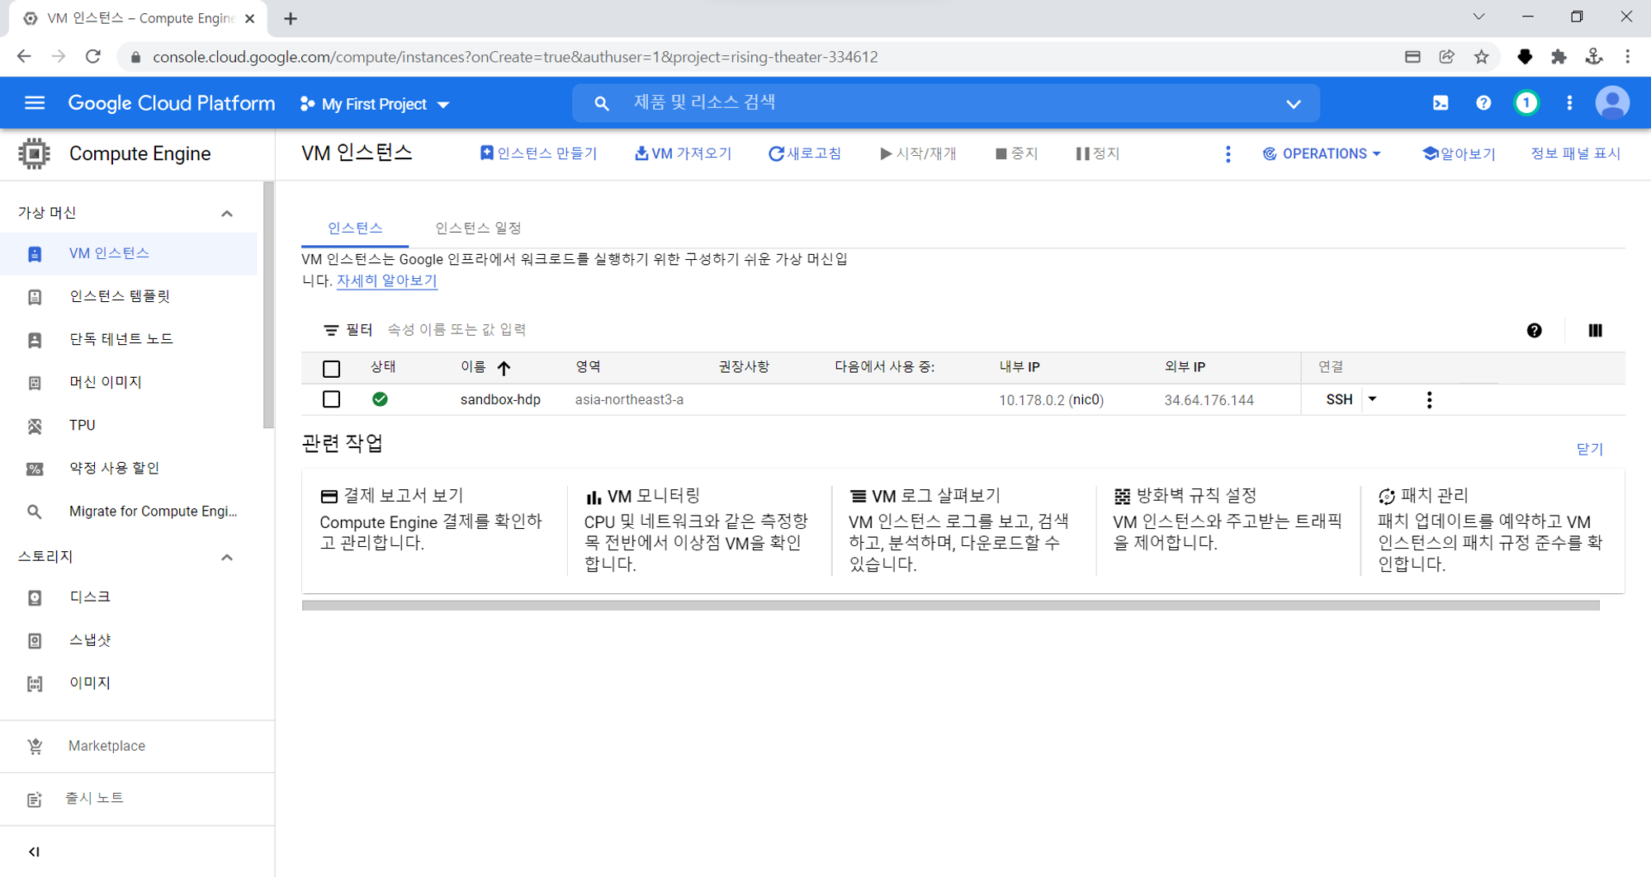Viewport: 1651px width, 877px height.
Task: Open the browser extensions puzzle icon
Action: [1559, 57]
